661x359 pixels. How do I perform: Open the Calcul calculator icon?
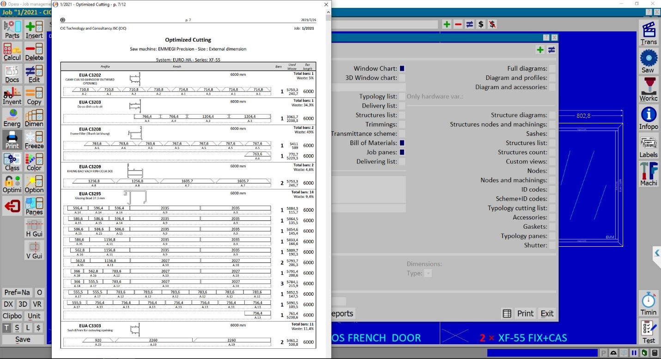tap(12, 52)
